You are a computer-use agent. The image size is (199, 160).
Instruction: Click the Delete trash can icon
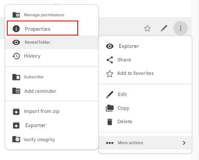point(110,121)
